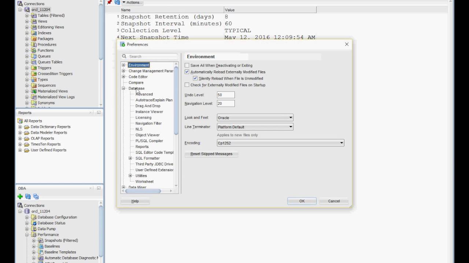Click the Snapshots (Filtered) node icon
Image resolution: width=469 pixels, height=263 pixels.
[x=41, y=241]
